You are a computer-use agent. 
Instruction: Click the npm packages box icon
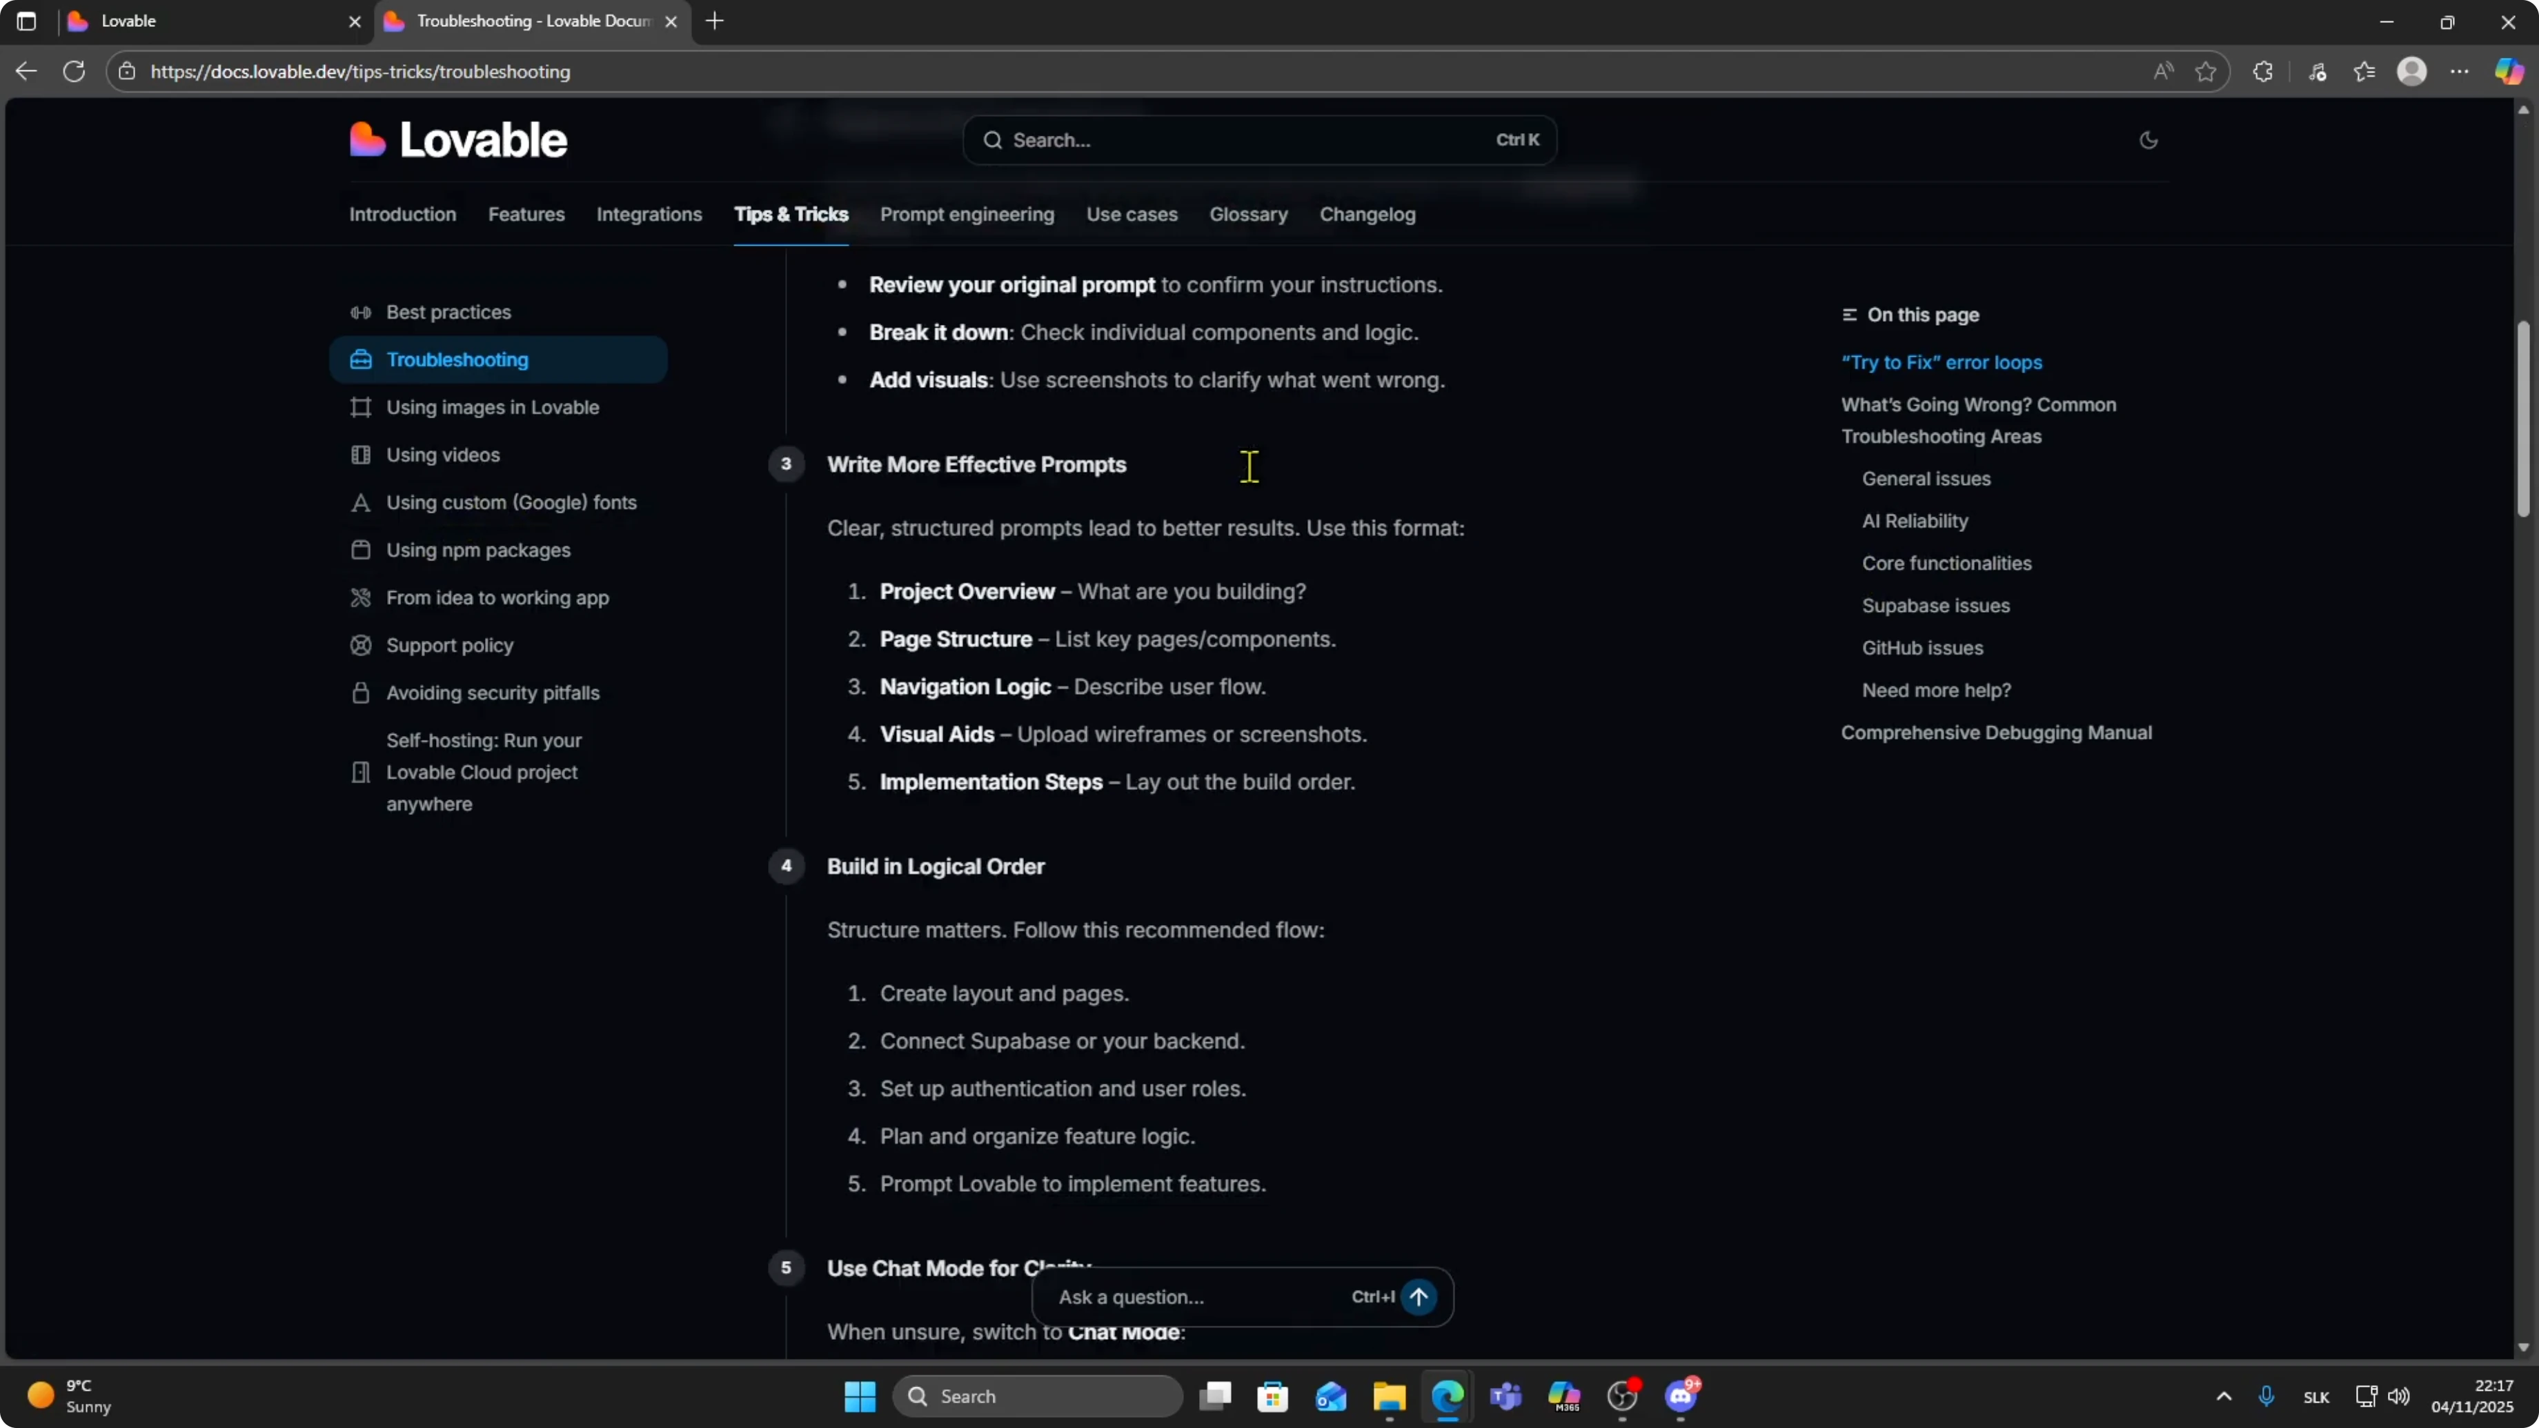pos(361,550)
